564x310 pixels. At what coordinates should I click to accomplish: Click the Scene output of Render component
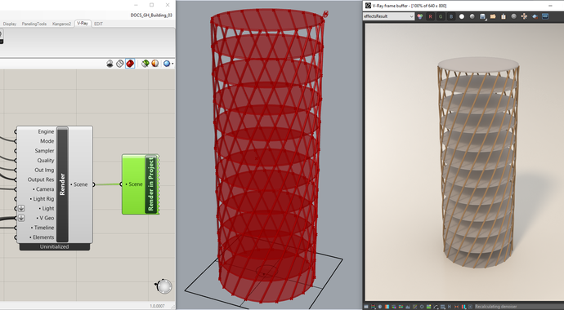coord(79,184)
